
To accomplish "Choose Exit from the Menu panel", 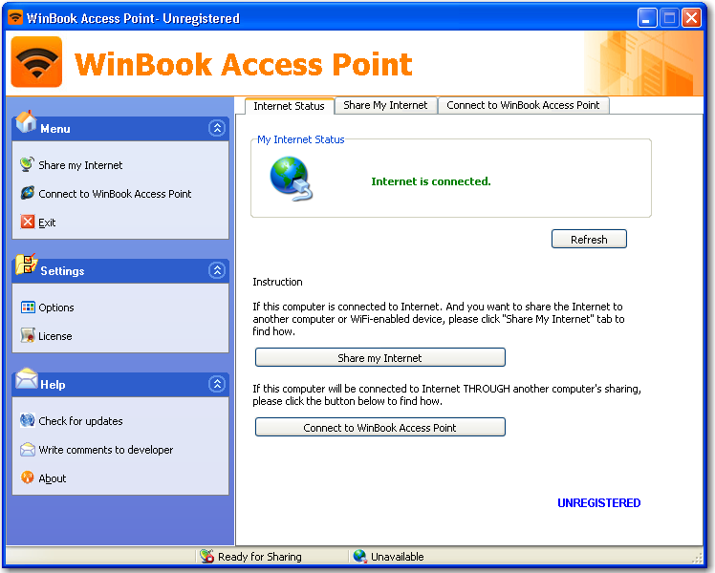I will [x=47, y=223].
